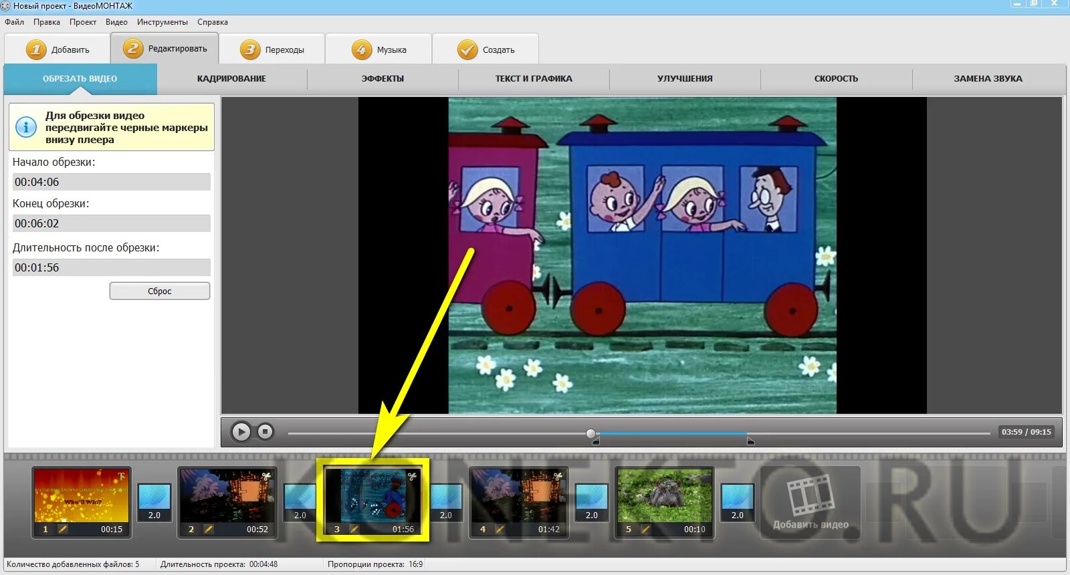Click pencil edit icon on clip 1
Image resolution: width=1070 pixels, height=575 pixels.
(63, 530)
